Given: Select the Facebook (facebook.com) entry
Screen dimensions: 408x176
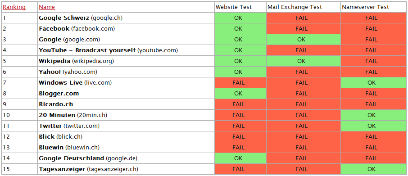Looking at the screenshot, I should 77,29.
